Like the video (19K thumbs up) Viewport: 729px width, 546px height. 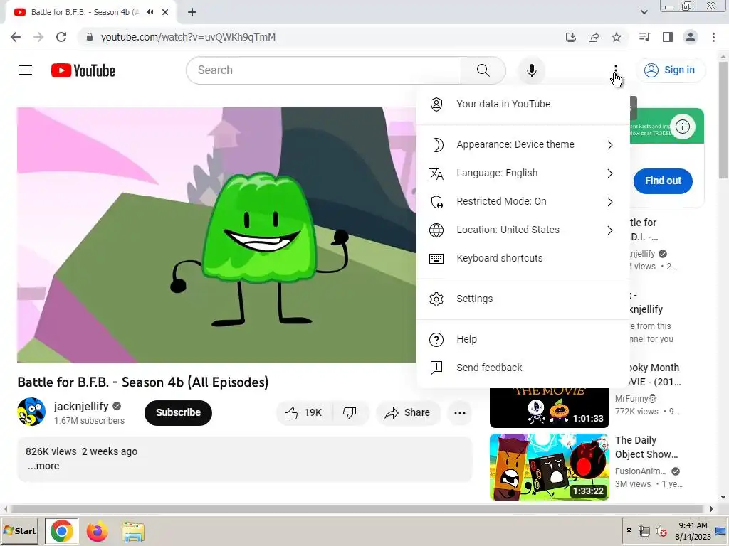(304, 413)
